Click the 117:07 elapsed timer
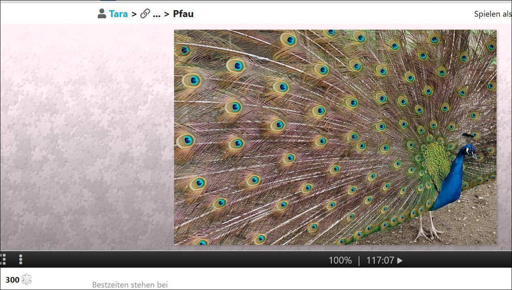Screen dimensions: 512x290 [x=380, y=260]
